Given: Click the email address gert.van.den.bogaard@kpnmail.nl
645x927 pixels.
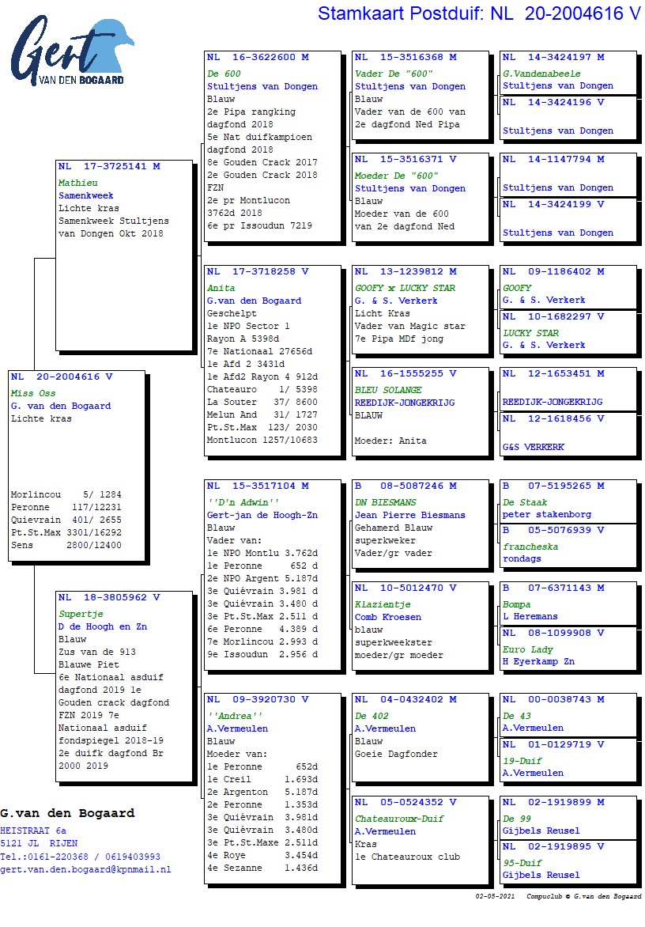Looking at the screenshot, I should coord(85,869).
